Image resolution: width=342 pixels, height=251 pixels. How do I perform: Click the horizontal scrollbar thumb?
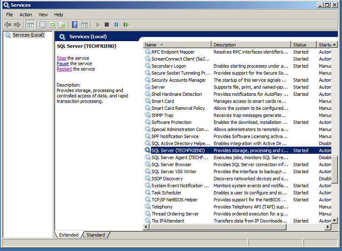[218, 227]
